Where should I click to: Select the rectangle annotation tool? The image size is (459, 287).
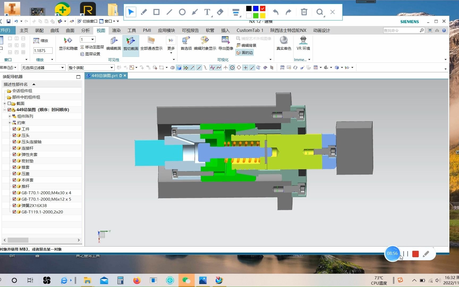(156, 12)
